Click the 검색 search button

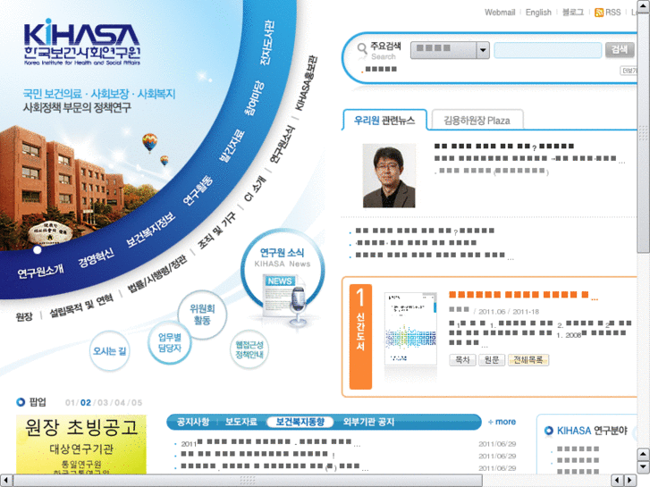pyautogui.click(x=620, y=50)
